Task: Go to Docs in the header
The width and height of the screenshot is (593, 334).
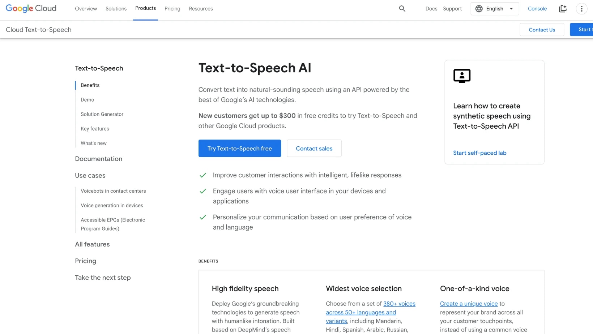Action: pos(431,9)
